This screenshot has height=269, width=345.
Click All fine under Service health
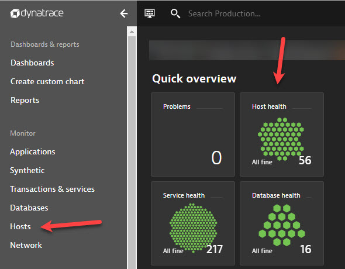(x=173, y=251)
